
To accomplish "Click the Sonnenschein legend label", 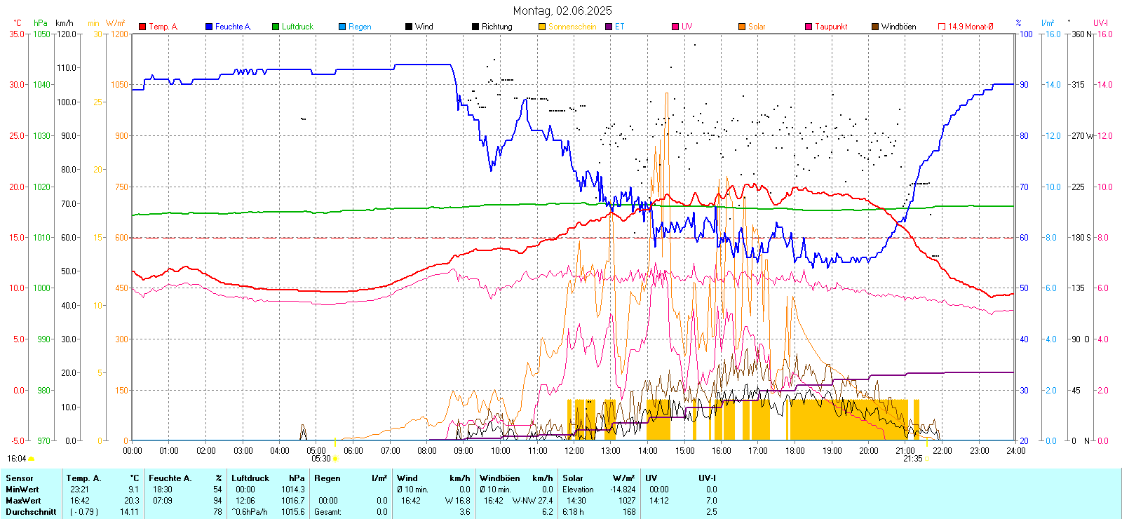I will click(572, 27).
